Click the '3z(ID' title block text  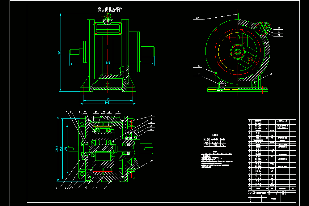coord(252,193)
